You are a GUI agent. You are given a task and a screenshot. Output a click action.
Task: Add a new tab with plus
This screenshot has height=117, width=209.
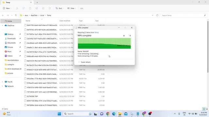click(37, 3)
